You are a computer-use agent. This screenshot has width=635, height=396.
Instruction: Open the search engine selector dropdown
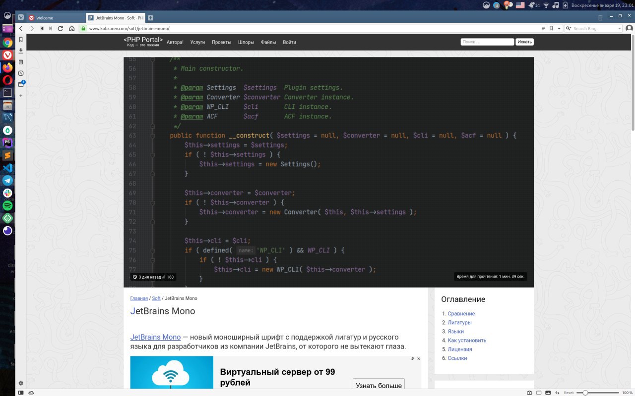pos(568,29)
